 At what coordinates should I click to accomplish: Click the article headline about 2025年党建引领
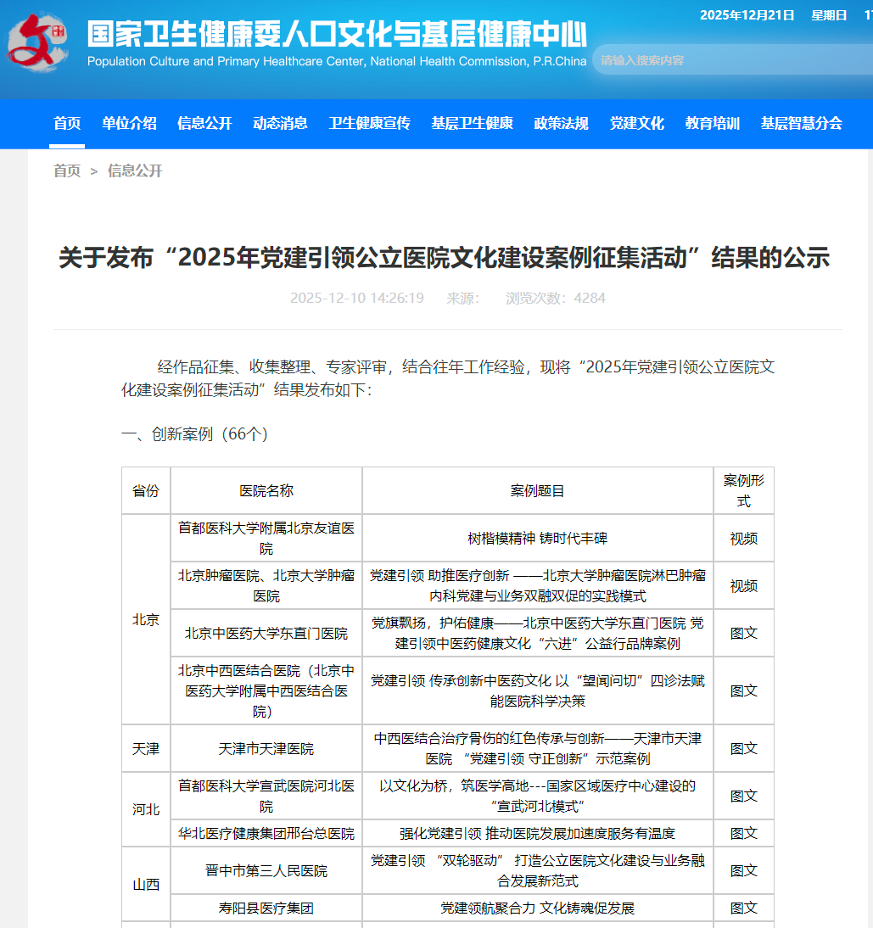coord(444,258)
